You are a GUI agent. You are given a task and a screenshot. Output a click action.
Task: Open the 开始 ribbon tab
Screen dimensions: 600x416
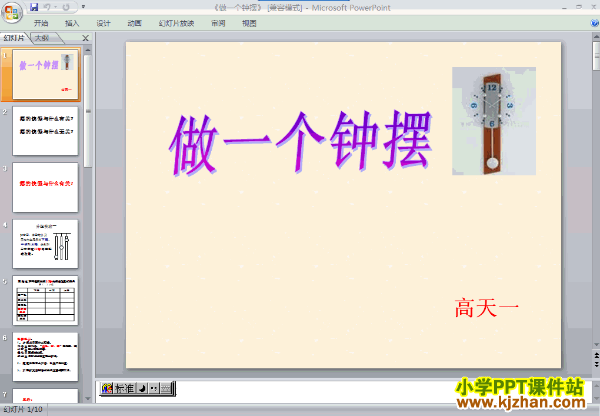[41, 24]
